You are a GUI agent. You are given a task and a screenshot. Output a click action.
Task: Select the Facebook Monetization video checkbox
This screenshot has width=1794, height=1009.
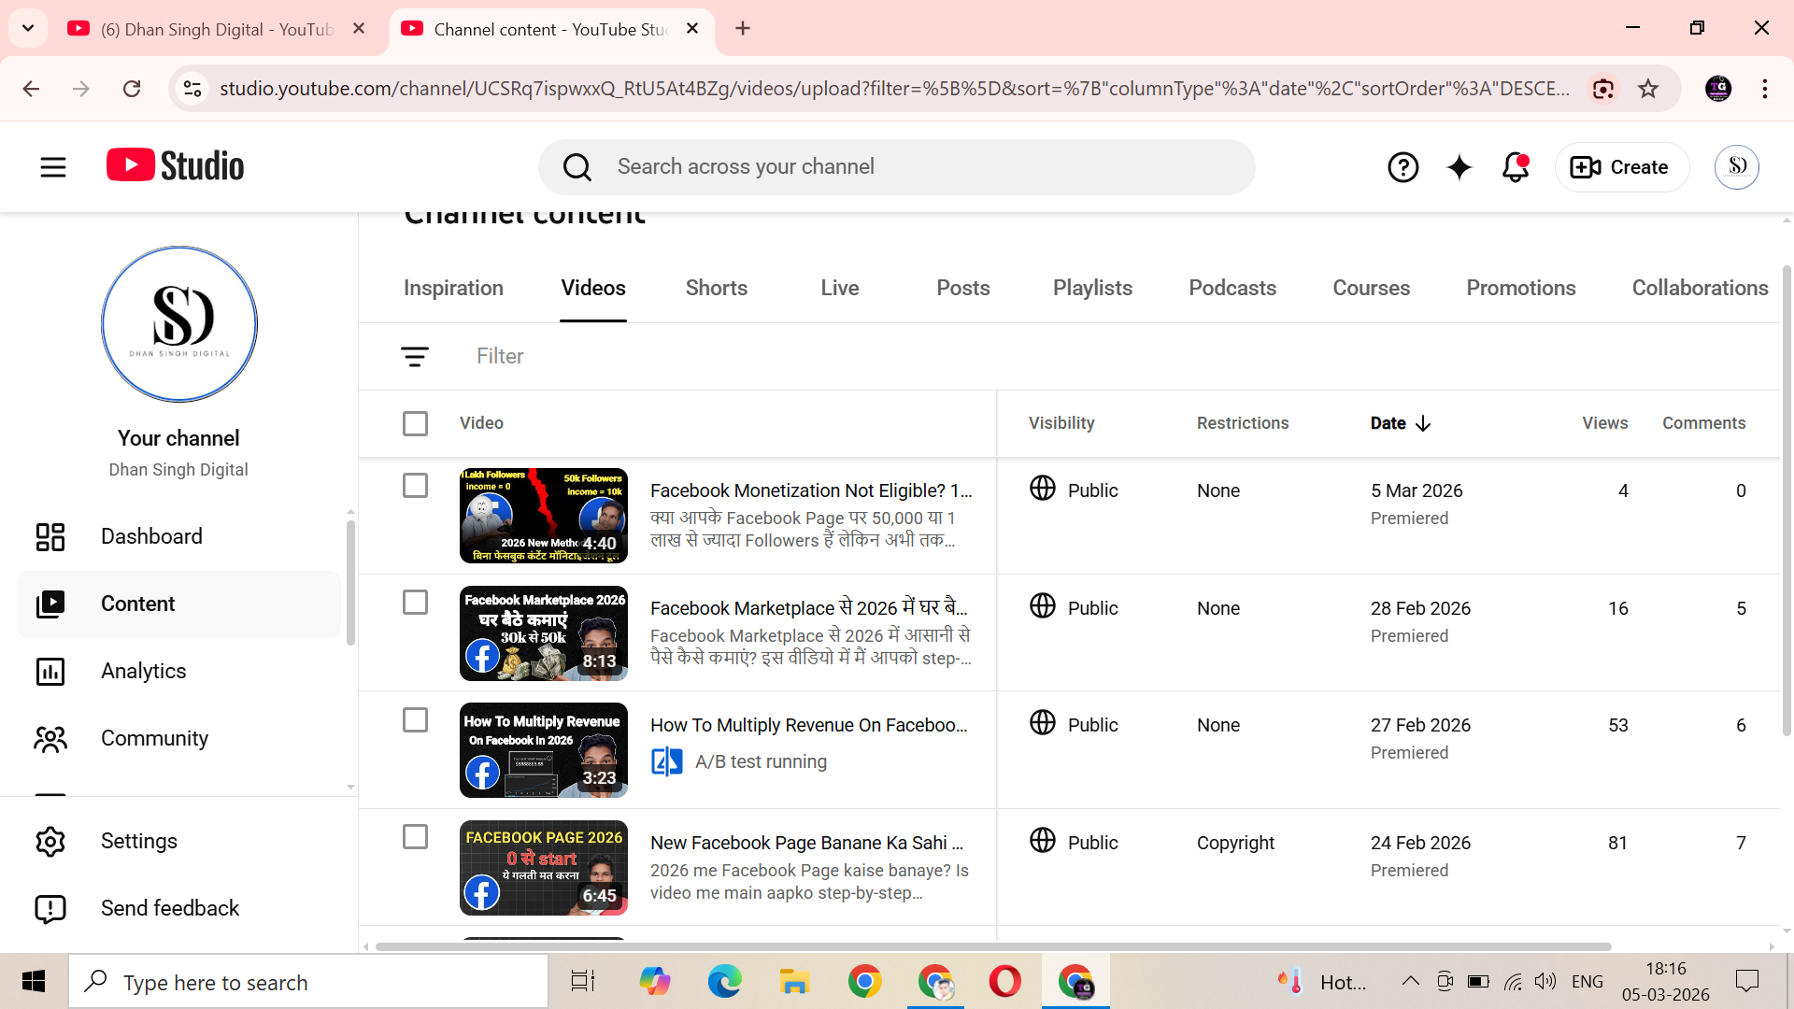tap(415, 485)
